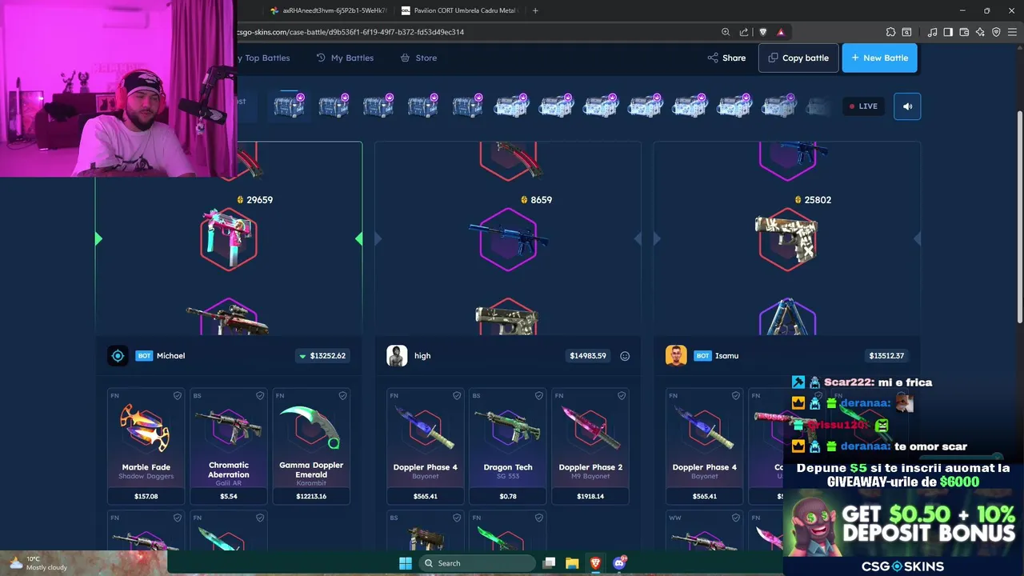
Task: Open Brave browser from the taskbar
Action: pos(595,563)
